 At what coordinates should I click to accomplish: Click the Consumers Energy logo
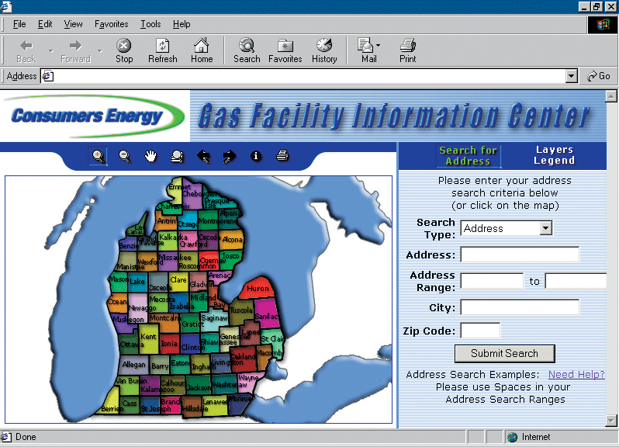[x=93, y=116]
